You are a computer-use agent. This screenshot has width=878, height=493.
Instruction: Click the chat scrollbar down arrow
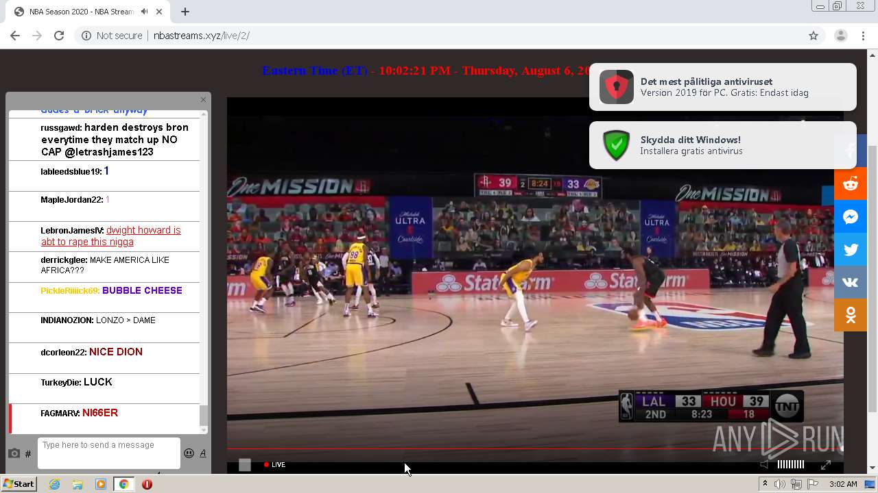click(x=203, y=429)
